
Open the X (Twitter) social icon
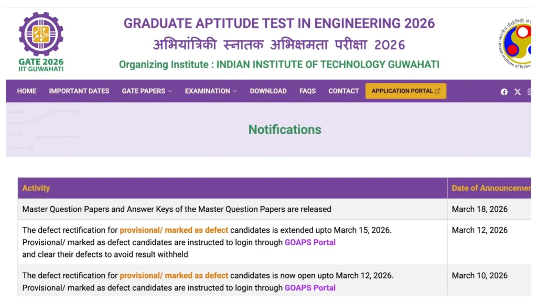coord(518,92)
